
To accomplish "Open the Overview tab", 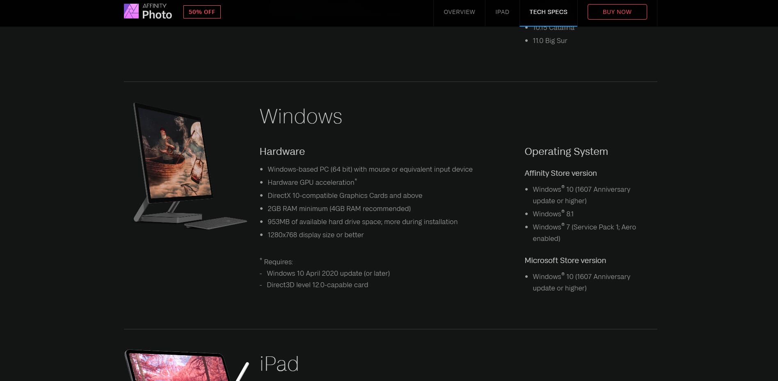I will coord(459,12).
